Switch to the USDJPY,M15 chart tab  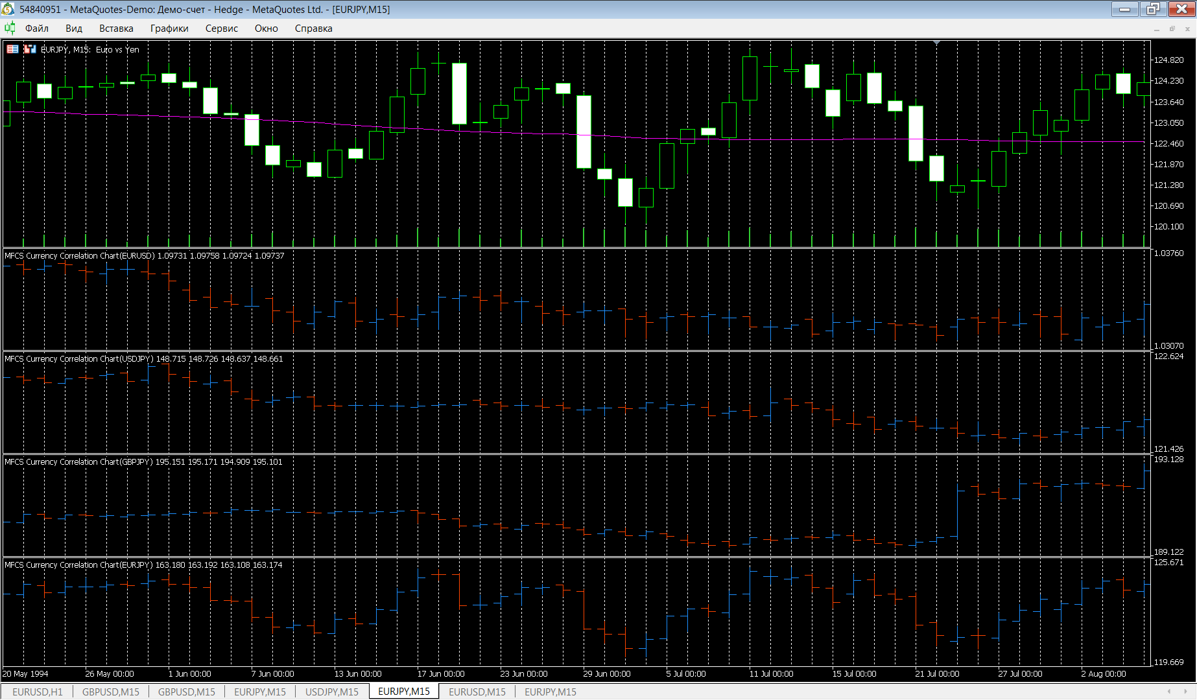(x=332, y=692)
